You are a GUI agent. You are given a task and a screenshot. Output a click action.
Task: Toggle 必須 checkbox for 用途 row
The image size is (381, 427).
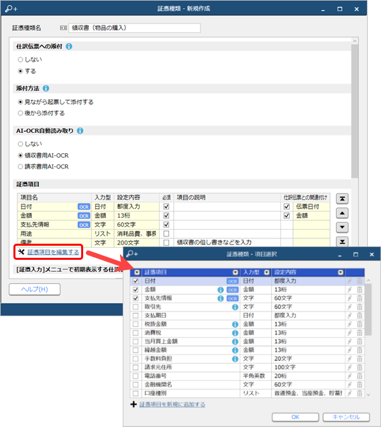click(166, 234)
